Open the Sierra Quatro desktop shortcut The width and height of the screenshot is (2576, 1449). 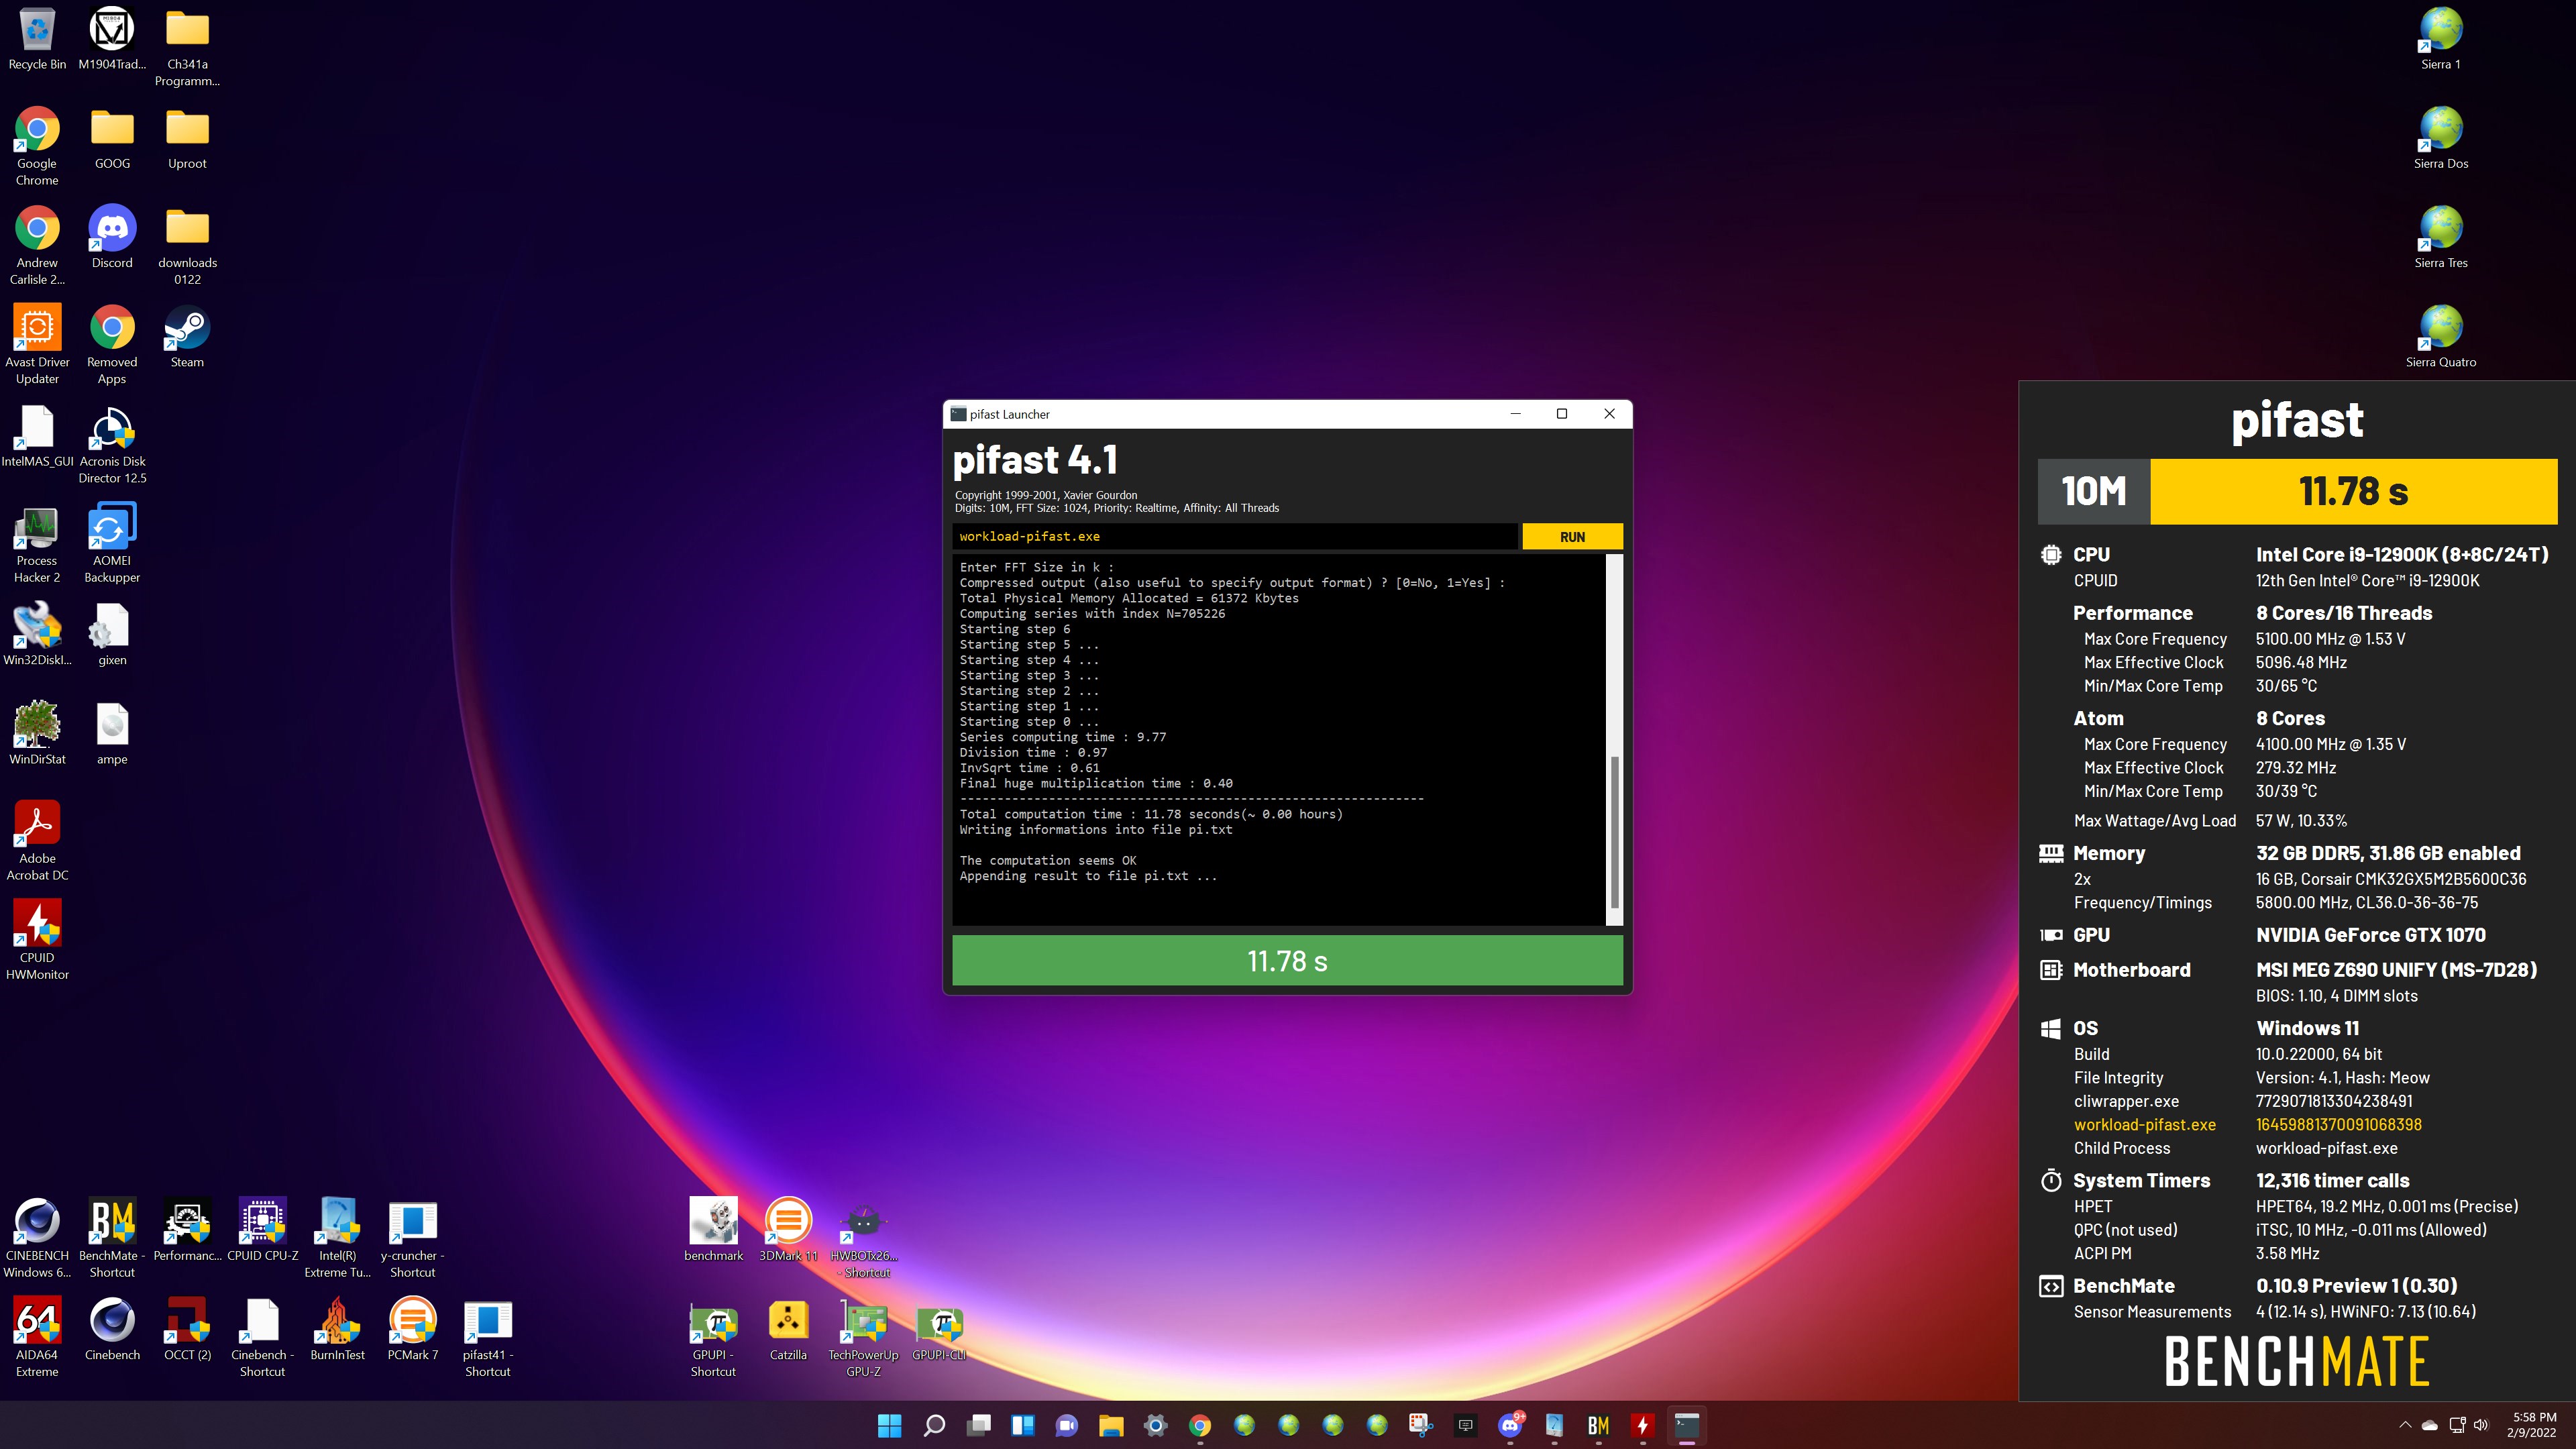coord(2440,337)
